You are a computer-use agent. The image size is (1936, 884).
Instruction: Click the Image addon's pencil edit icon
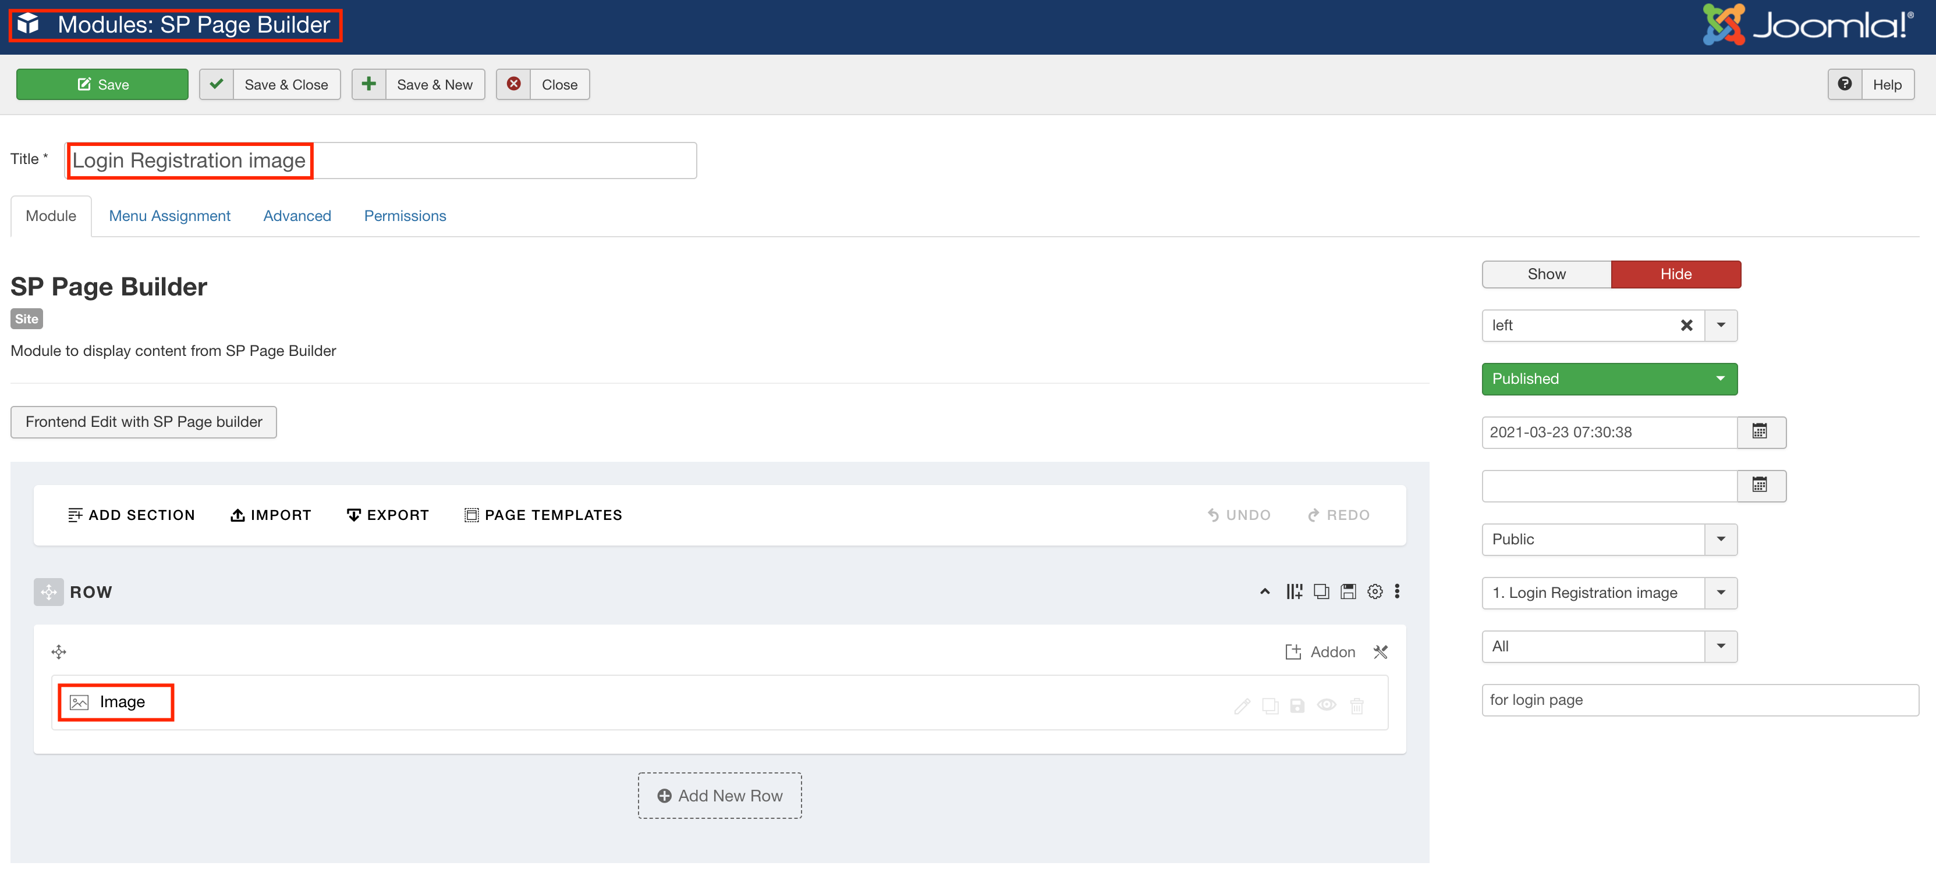click(1242, 705)
